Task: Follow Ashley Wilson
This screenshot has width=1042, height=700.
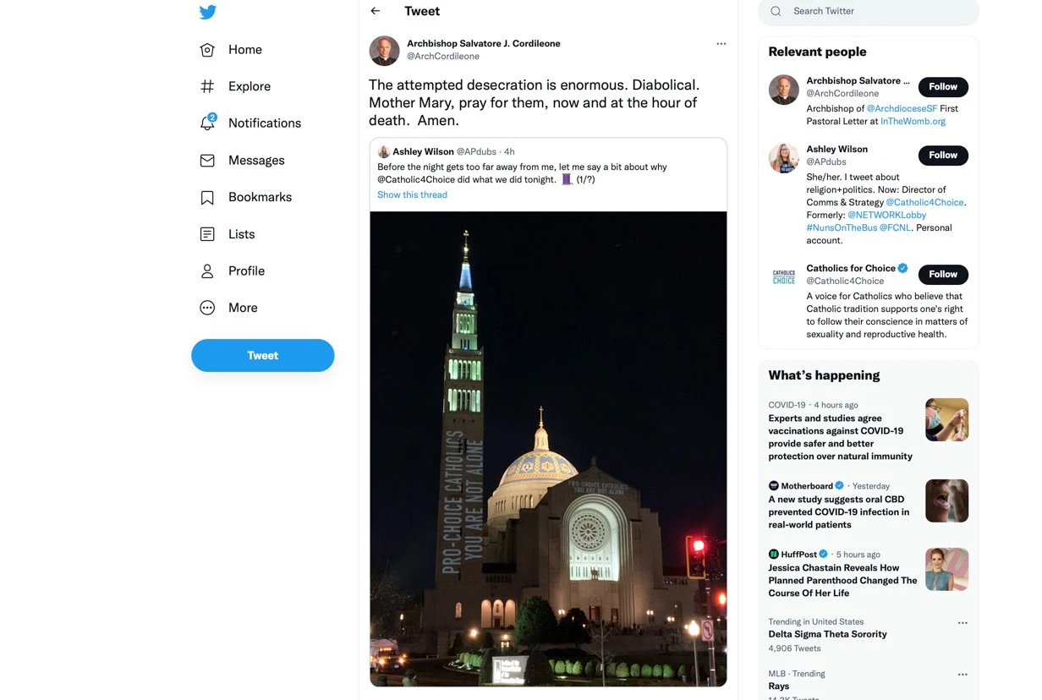Action: coord(942,156)
